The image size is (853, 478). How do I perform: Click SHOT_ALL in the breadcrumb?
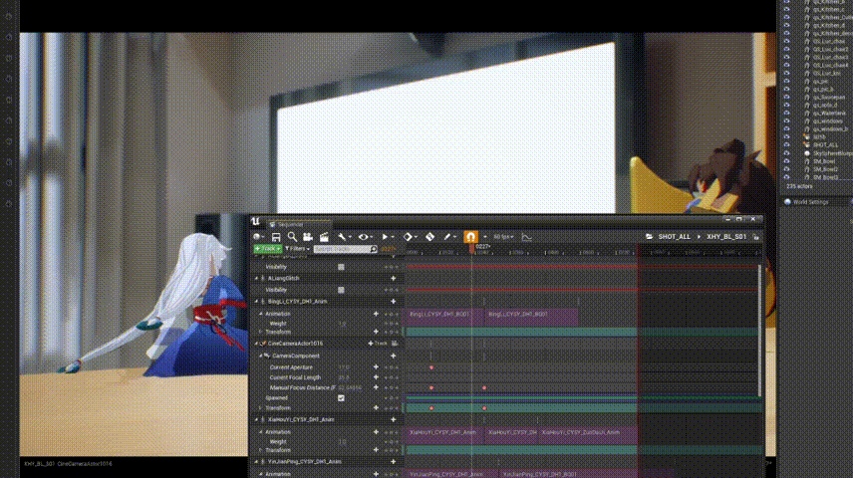click(674, 237)
